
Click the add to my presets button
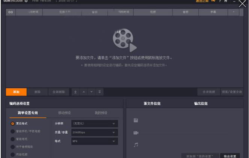pos(200,156)
